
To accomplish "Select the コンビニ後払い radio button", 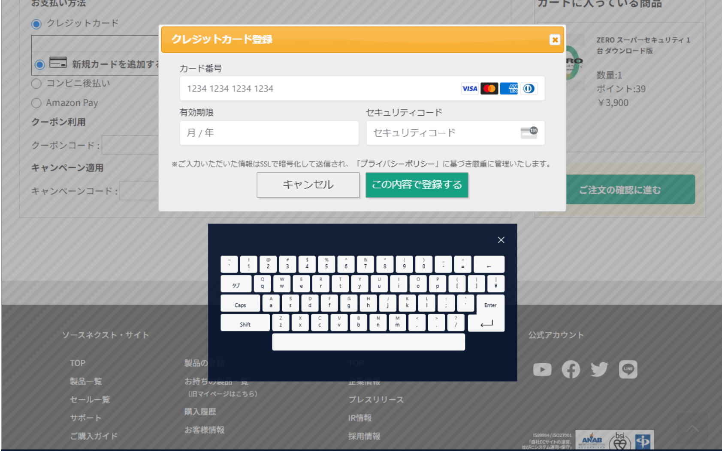I will [x=36, y=84].
